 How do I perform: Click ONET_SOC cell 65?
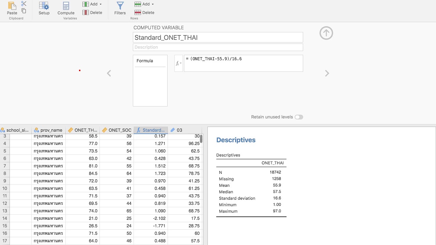116,211
